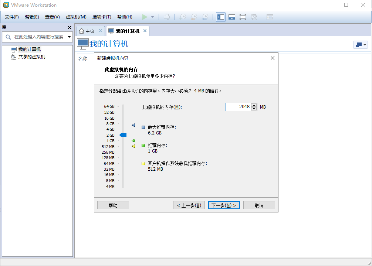The height and width of the screenshot is (266, 372).
Task: Open the 编辑(E) menu
Action: click(32, 17)
